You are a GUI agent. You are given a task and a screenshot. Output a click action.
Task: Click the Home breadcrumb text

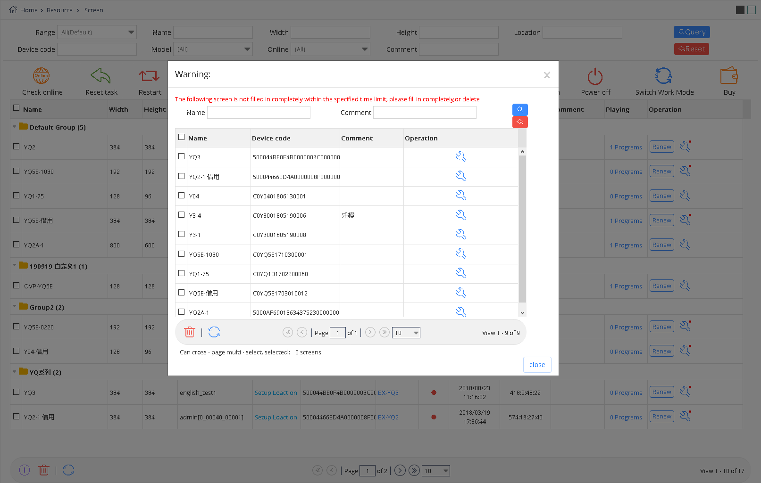point(29,10)
